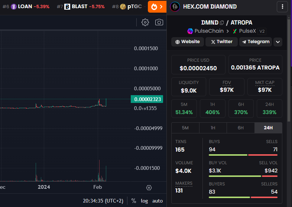Click the buy vol versus sell vol bar

pos(243,176)
